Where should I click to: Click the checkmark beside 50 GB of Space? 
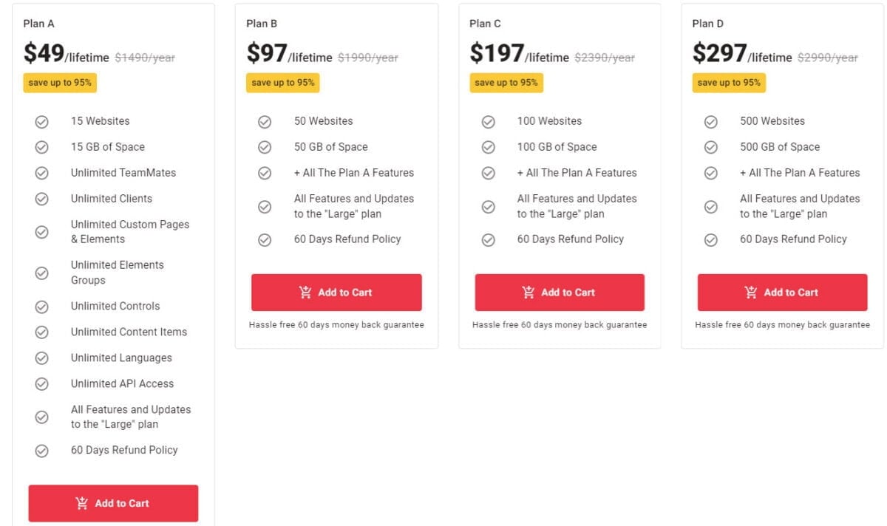pyautogui.click(x=265, y=147)
